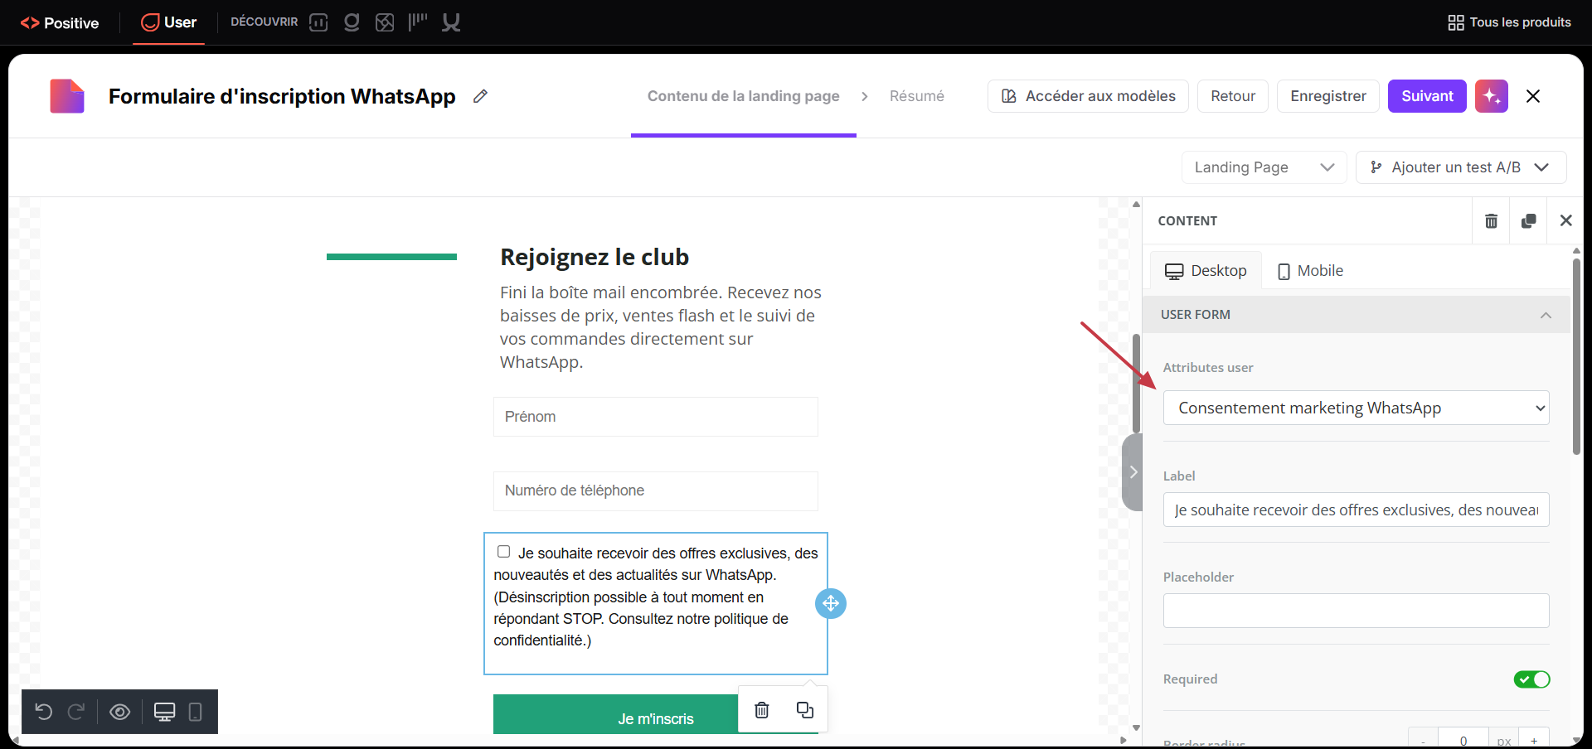The image size is (1592, 749).
Task: Open the fourth product icon after DÉCOUVRIR
Action: (x=418, y=22)
